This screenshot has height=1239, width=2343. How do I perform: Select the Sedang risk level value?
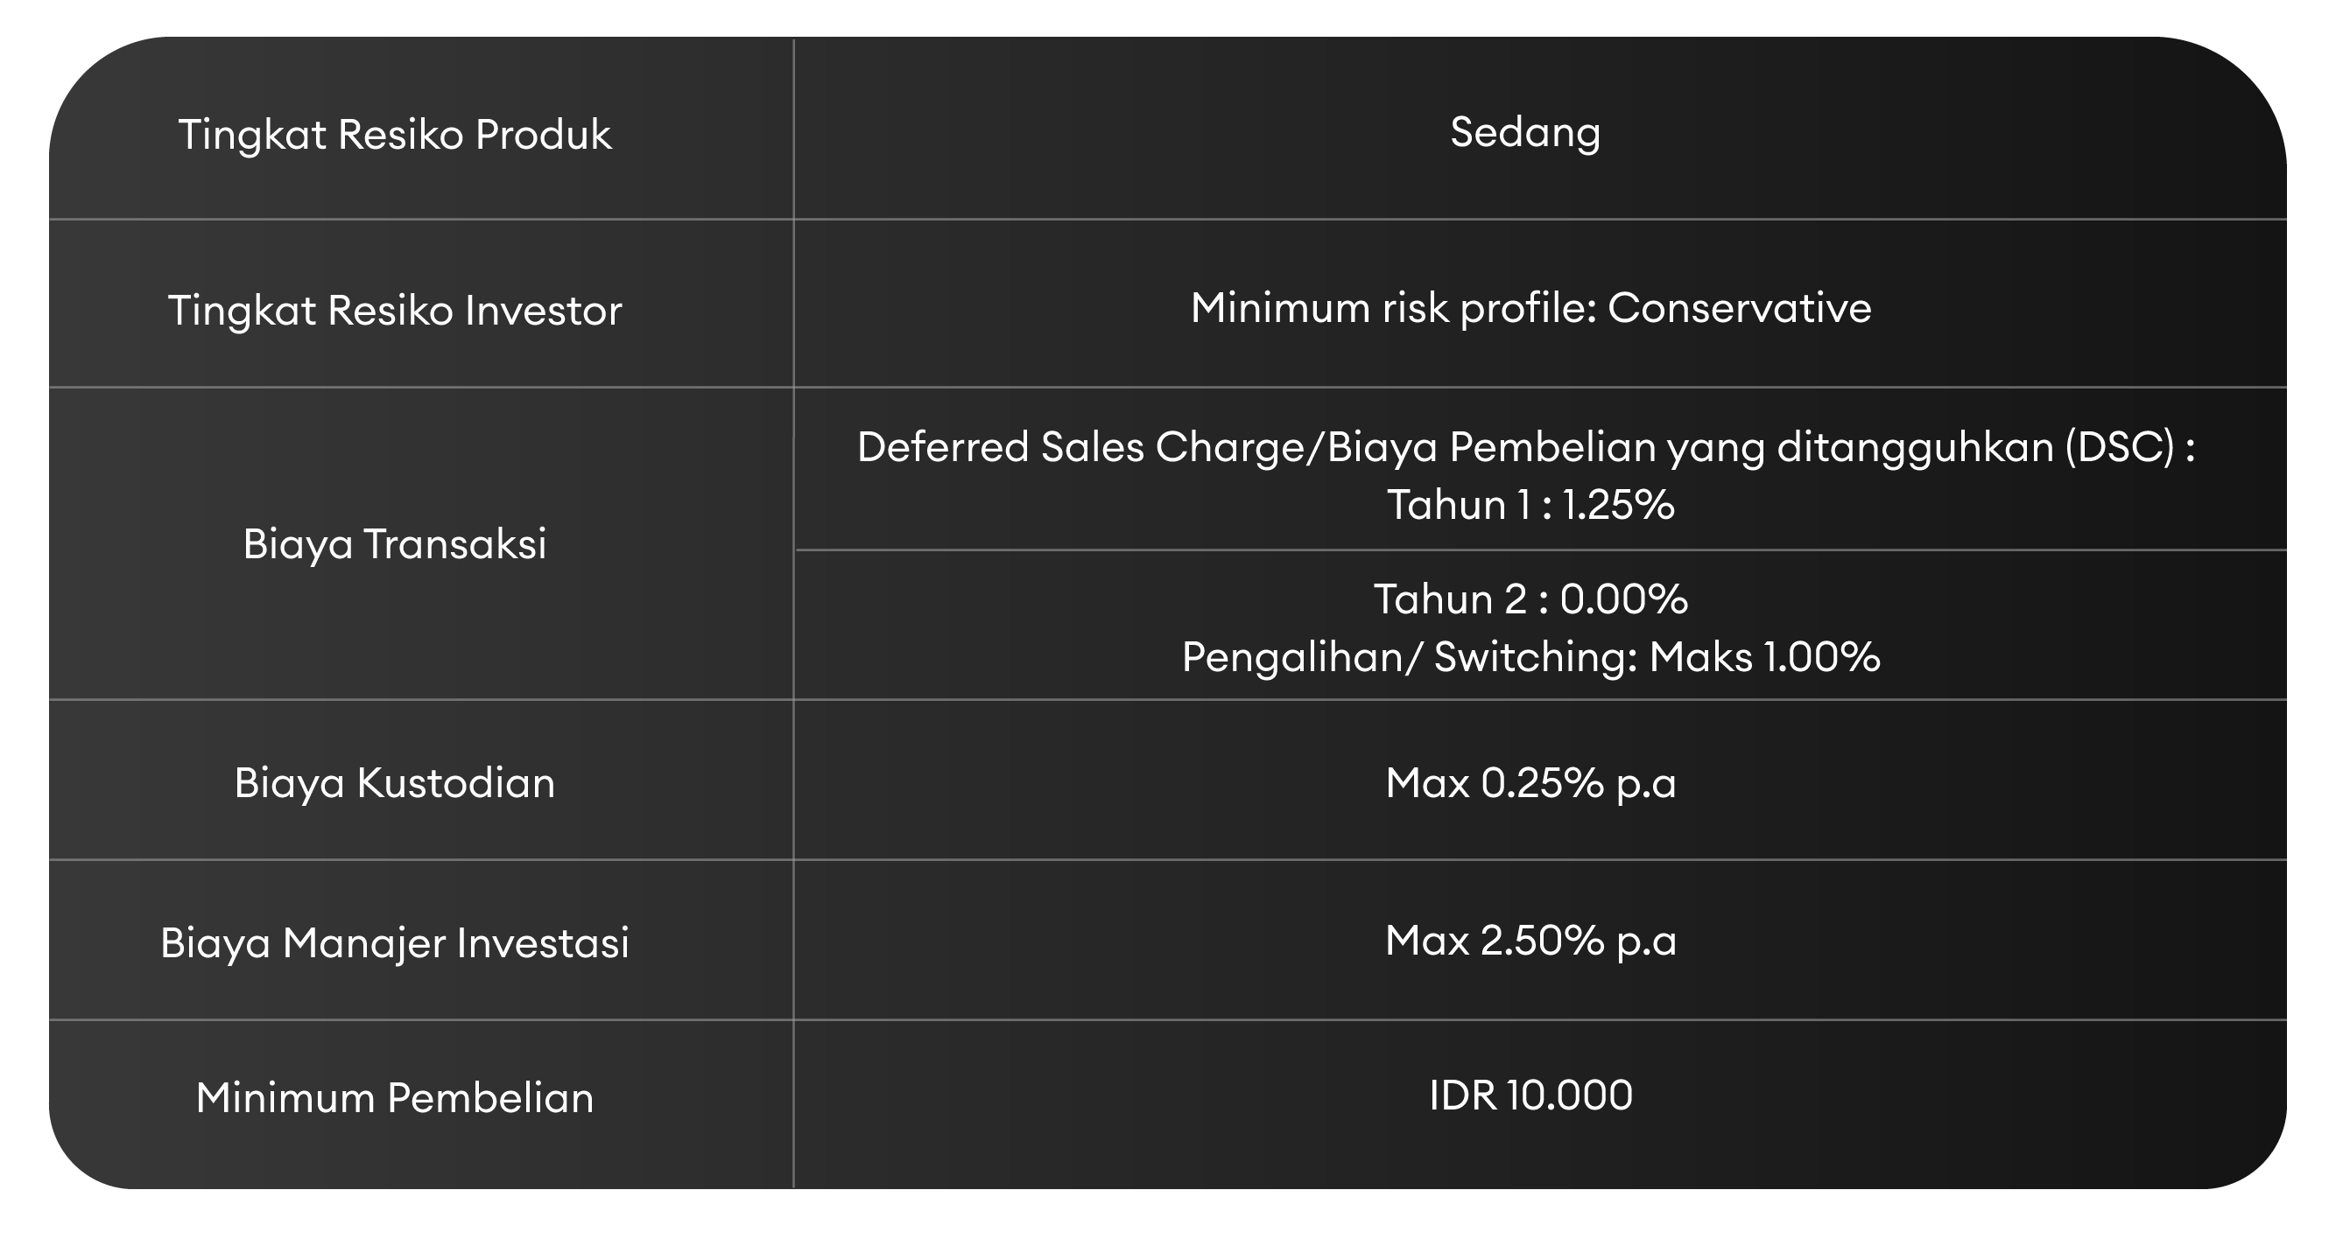(x=1524, y=133)
